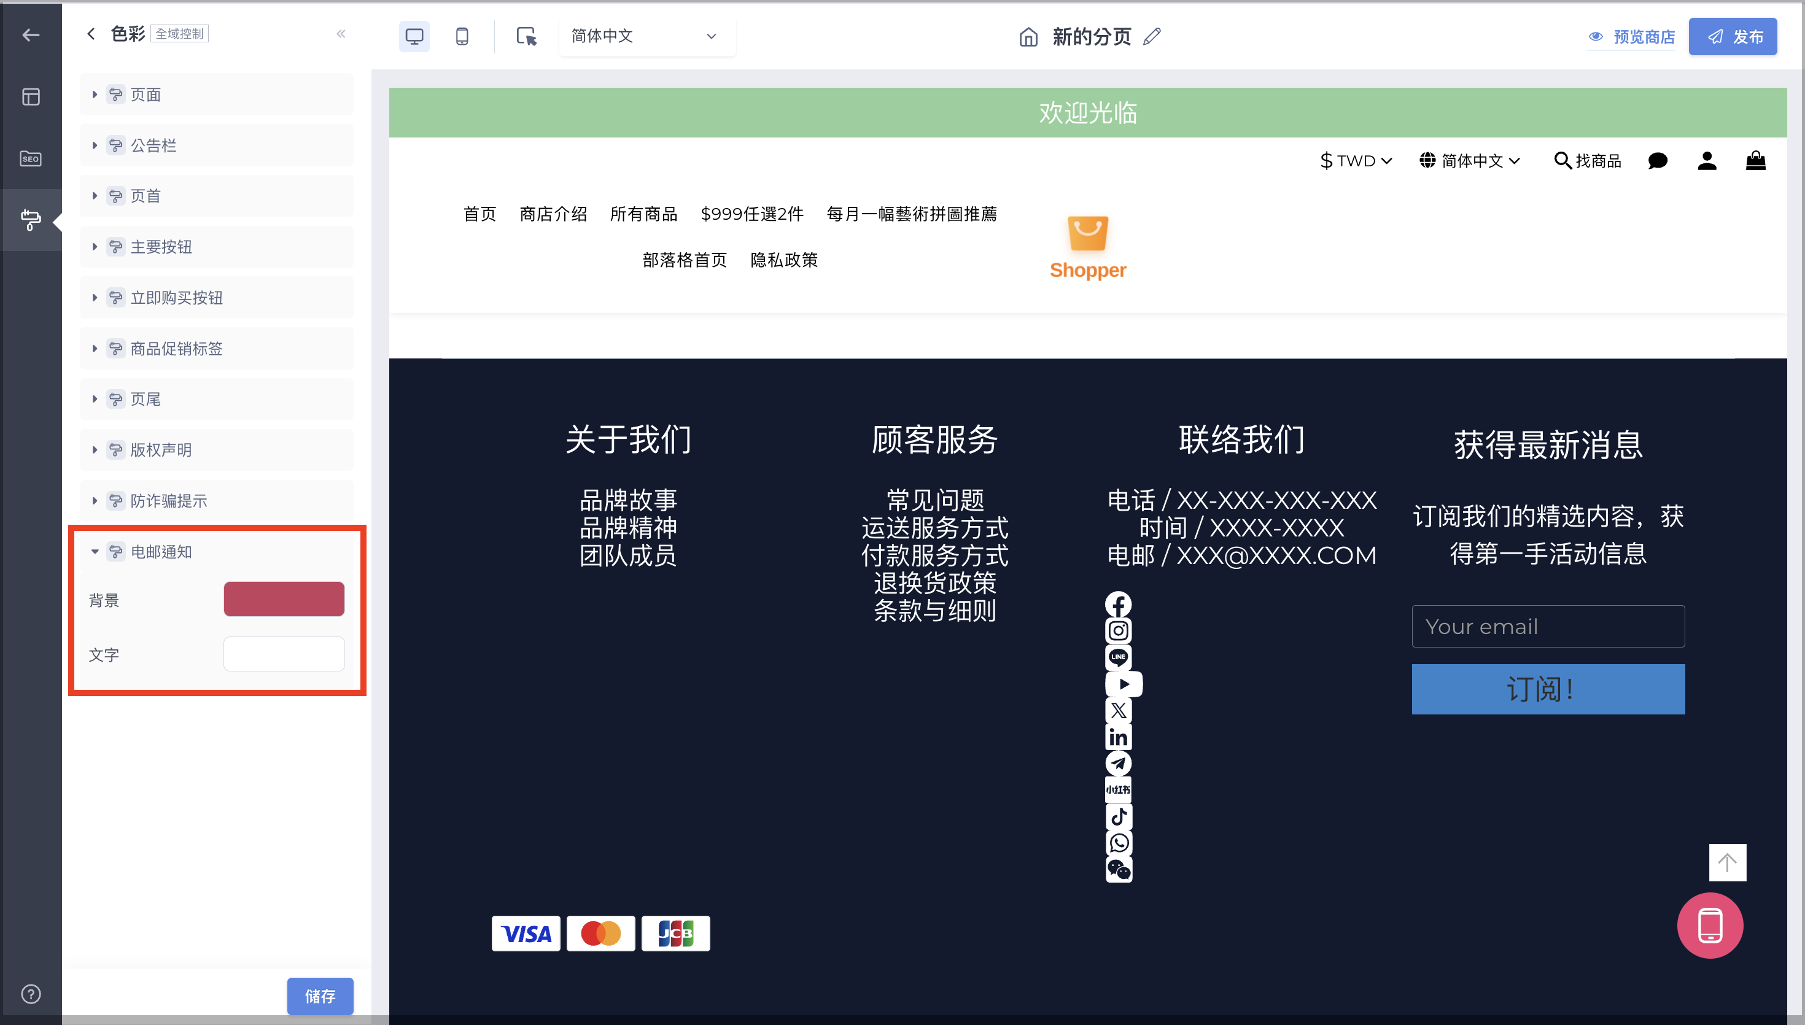Expand the 立即购买按钮 color section

pos(217,298)
